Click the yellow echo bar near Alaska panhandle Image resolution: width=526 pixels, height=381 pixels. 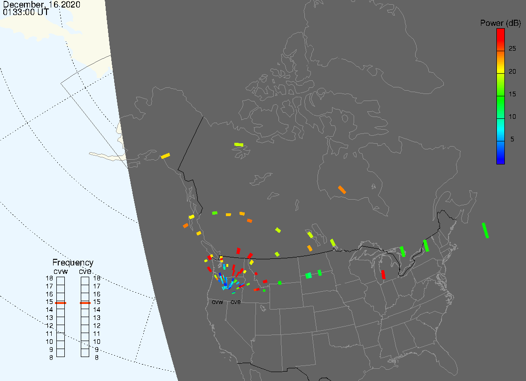coord(165,156)
